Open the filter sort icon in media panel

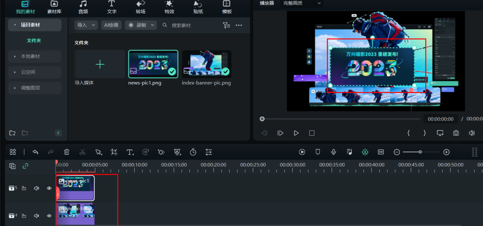pos(226,25)
